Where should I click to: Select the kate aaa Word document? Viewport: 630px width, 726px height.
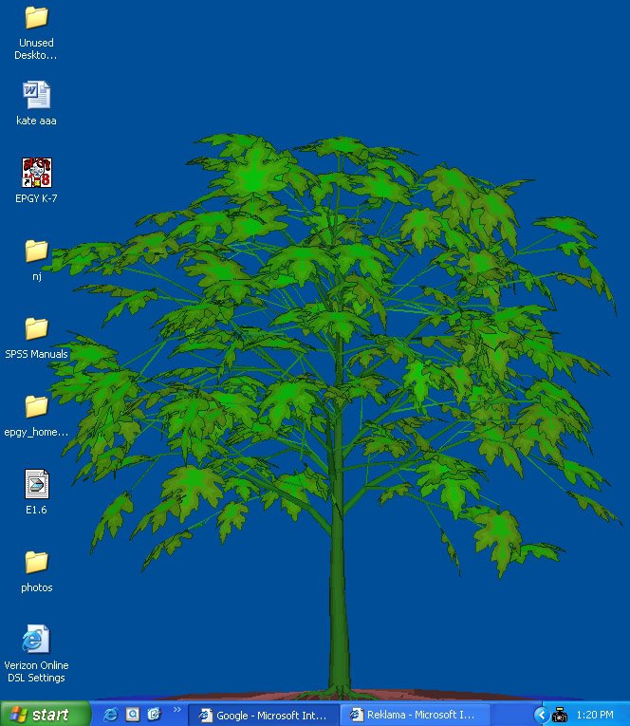[36, 95]
